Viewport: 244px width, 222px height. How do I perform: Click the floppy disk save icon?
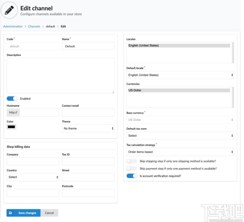click(x=10, y=213)
